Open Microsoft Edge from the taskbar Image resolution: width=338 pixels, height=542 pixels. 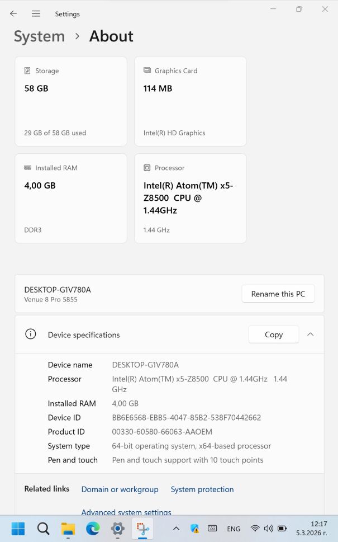coord(93,529)
